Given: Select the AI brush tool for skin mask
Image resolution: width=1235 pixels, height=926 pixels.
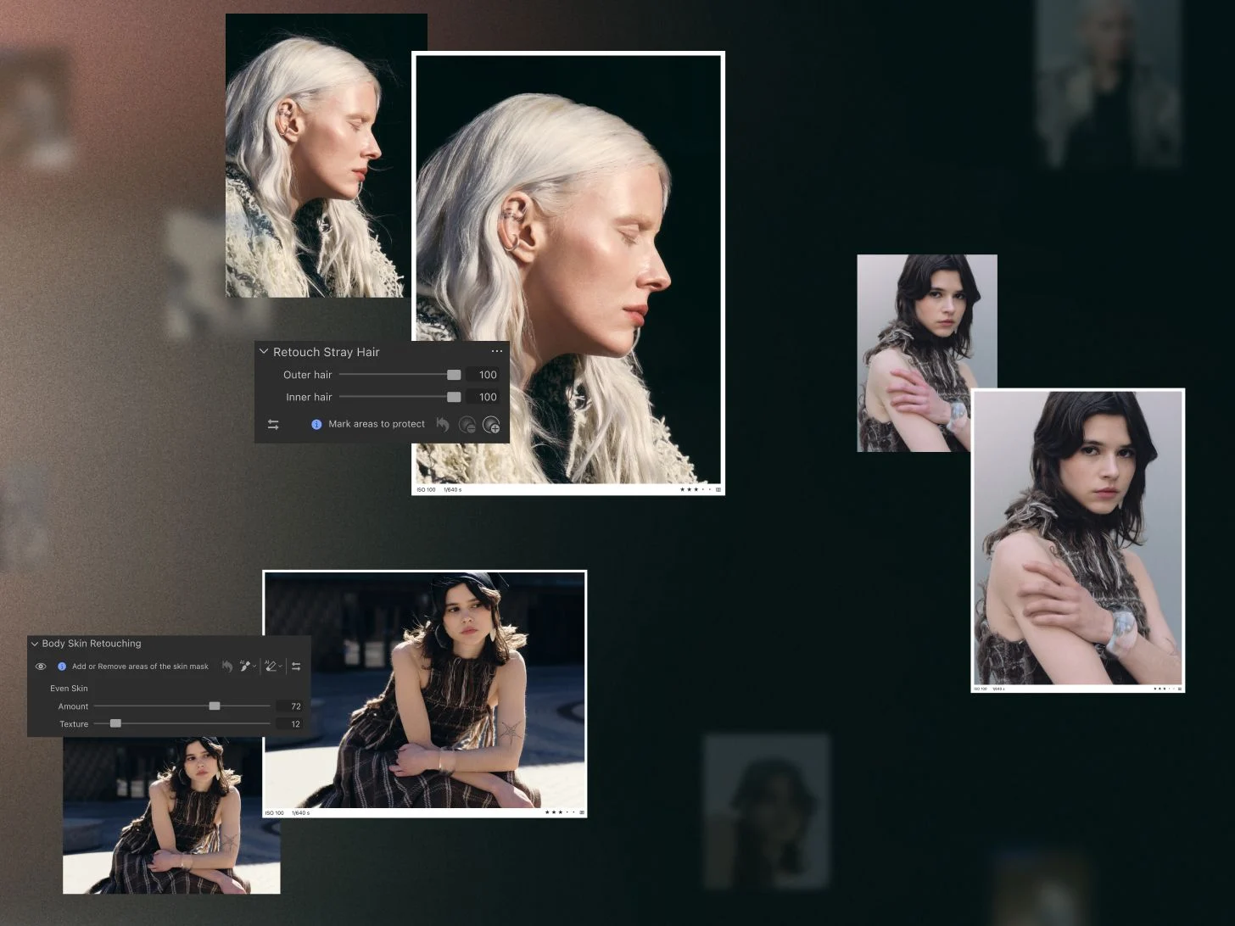Looking at the screenshot, I should [245, 666].
